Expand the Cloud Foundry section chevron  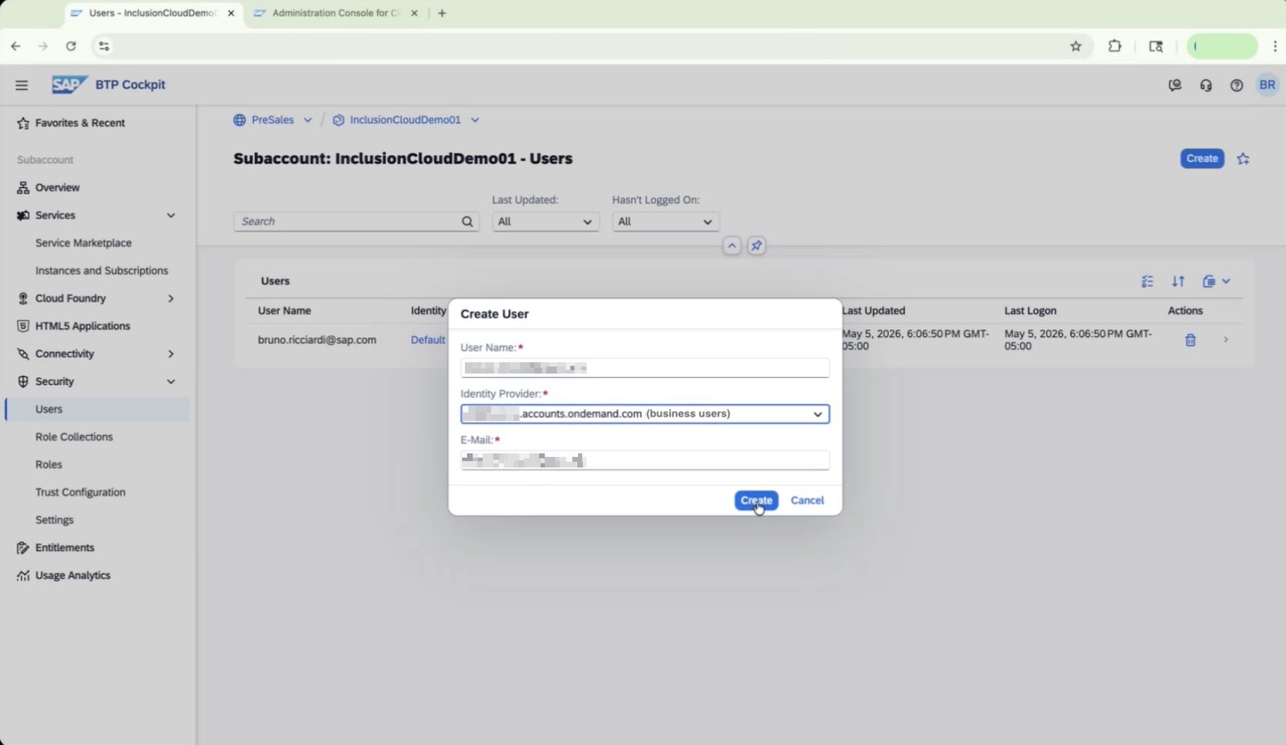pos(171,299)
